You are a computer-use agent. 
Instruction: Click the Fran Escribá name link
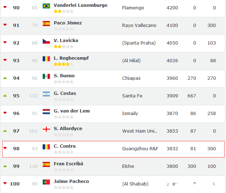(x=68, y=164)
